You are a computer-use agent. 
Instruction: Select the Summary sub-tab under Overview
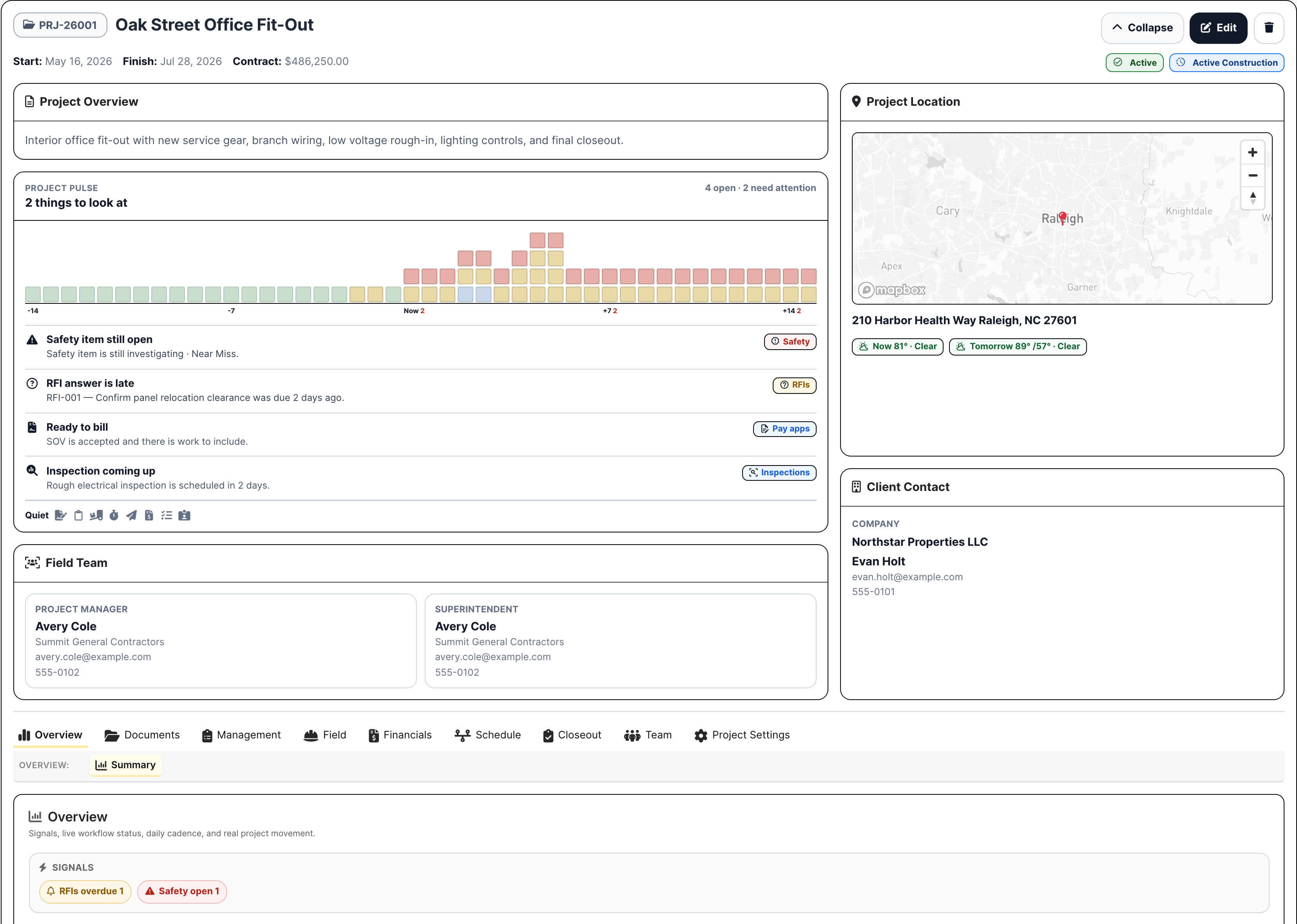(125, 765)
